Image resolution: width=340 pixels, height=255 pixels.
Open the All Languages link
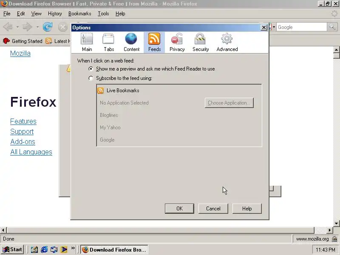[x=31, y=152]
